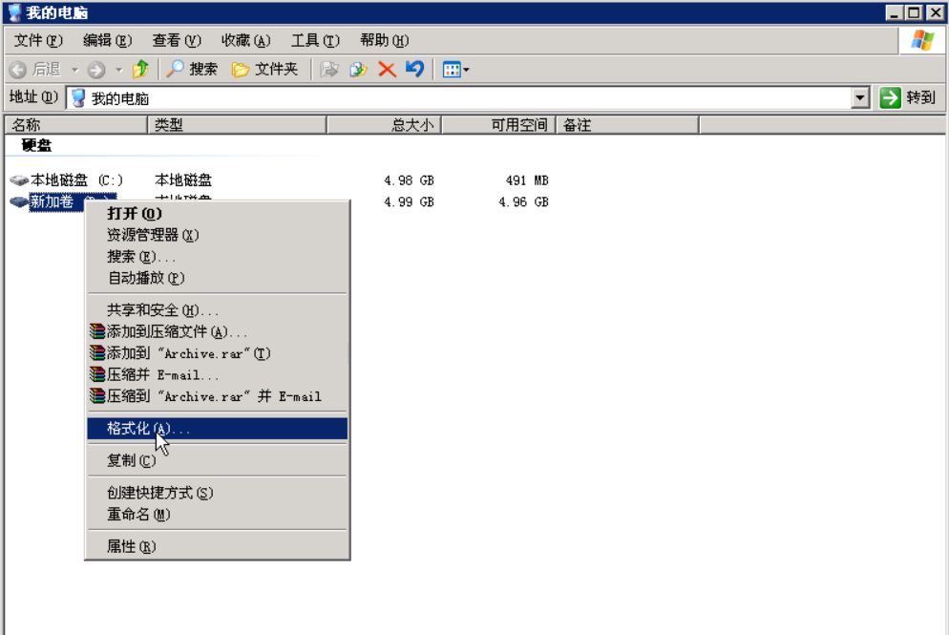The image size is (949, 635).
Task: Choose Add to archive (添加到压缩文件) entry
Action: 218,331
